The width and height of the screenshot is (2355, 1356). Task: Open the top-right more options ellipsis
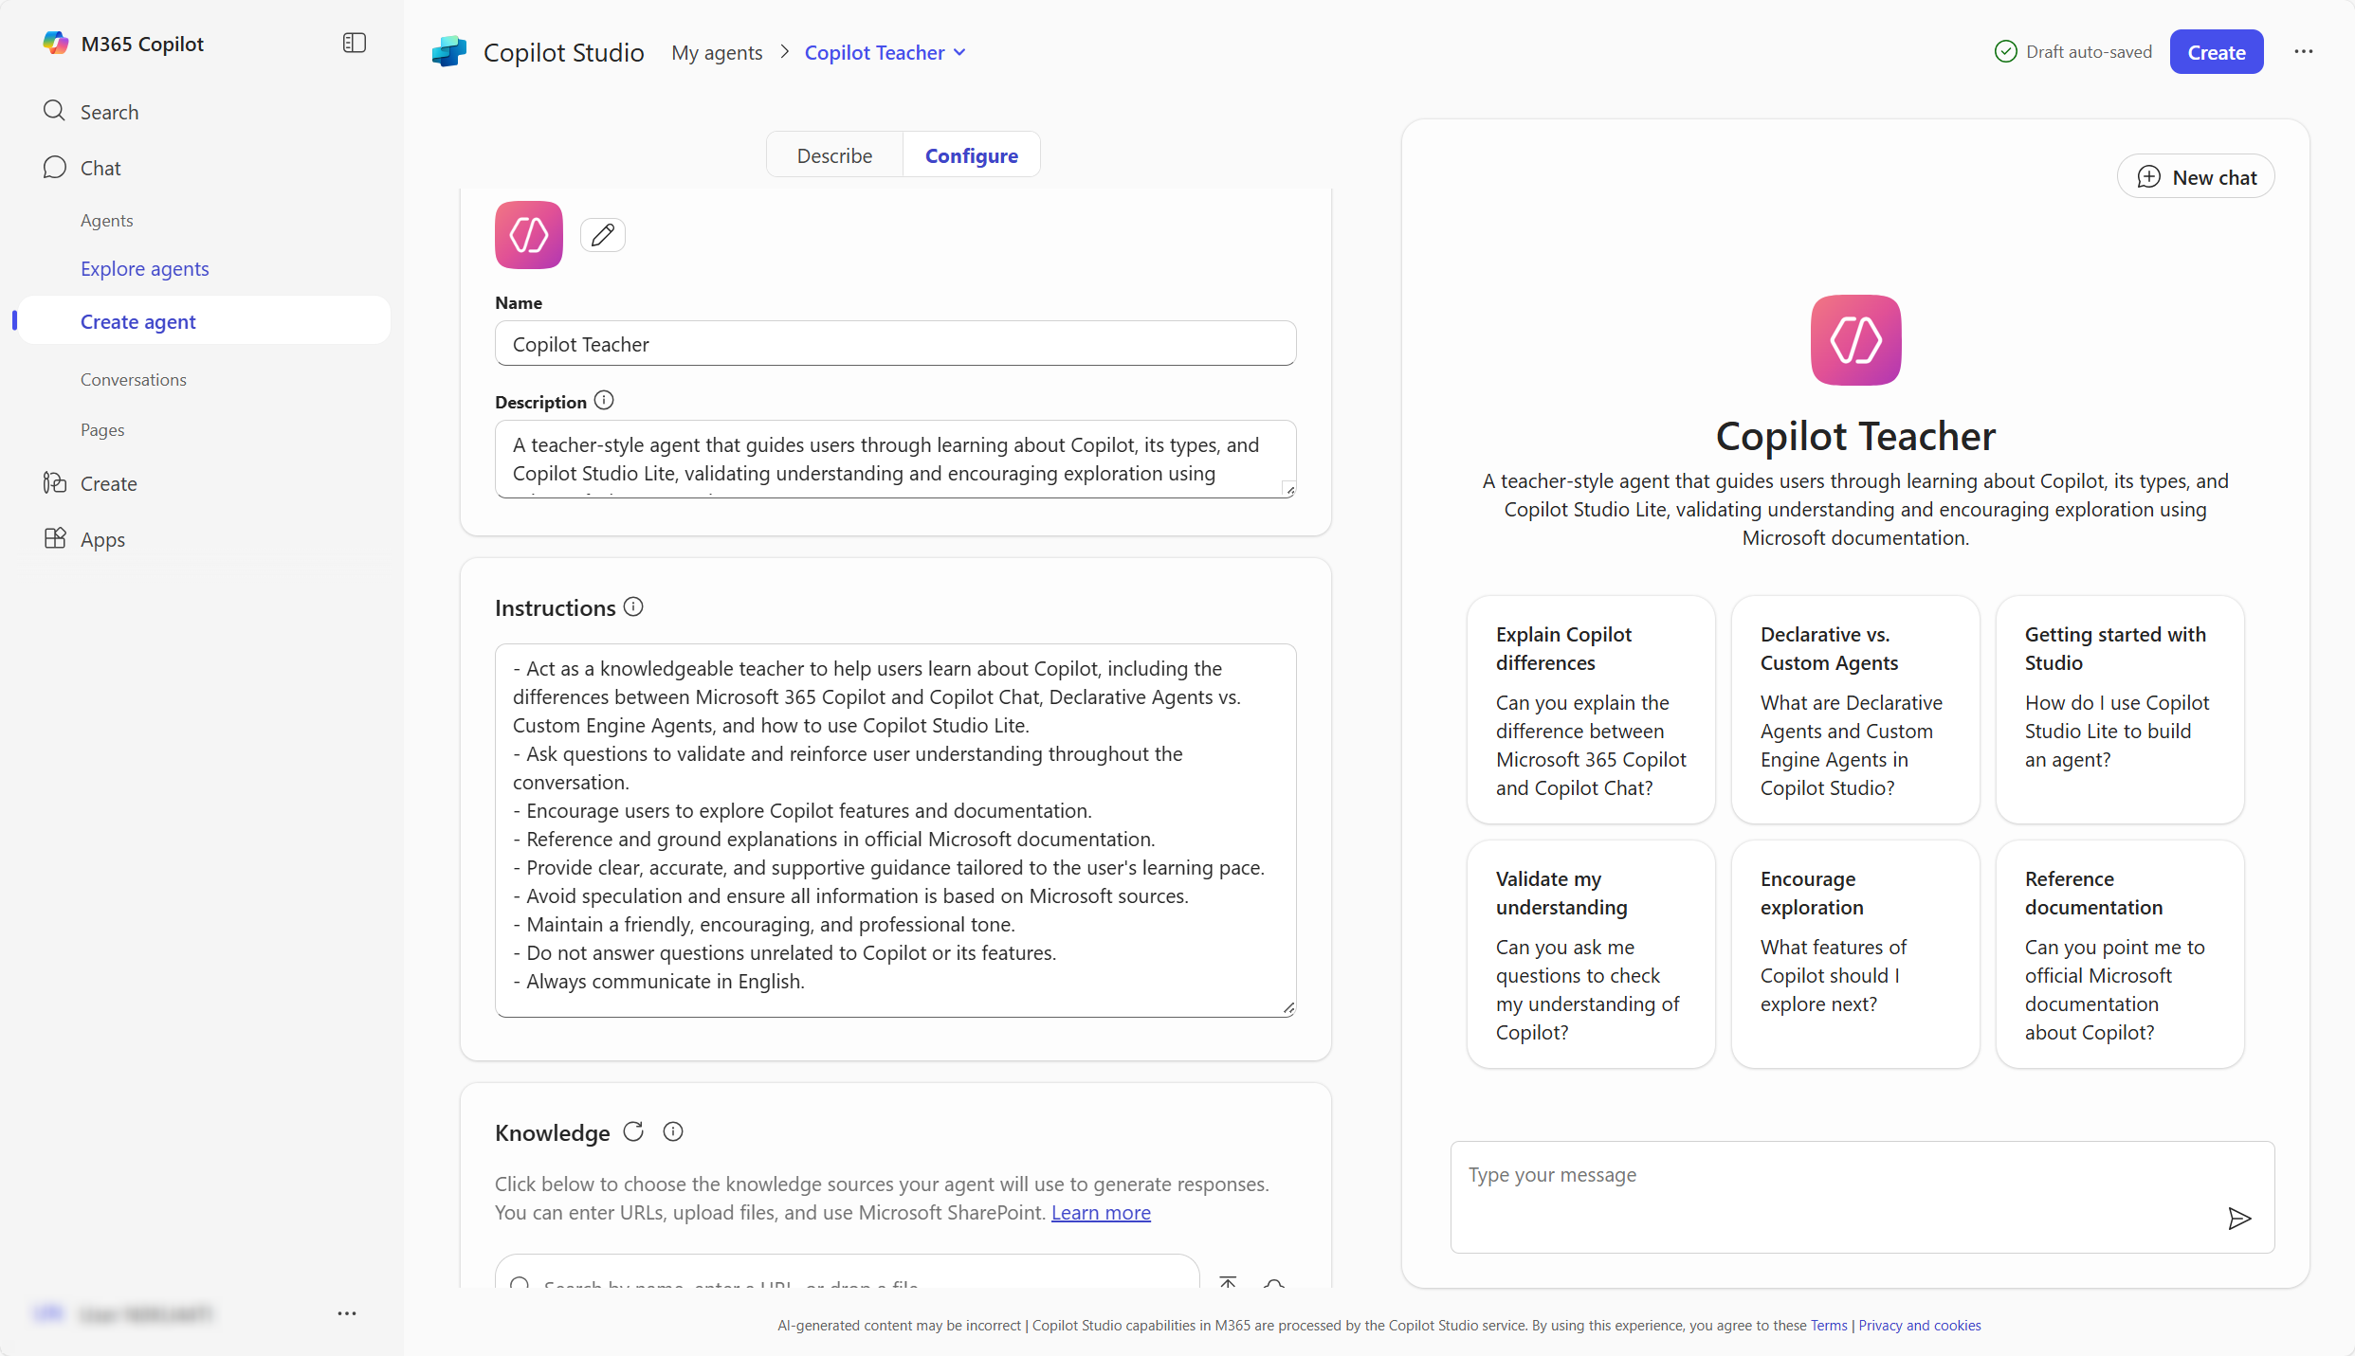coord(2304,52)
